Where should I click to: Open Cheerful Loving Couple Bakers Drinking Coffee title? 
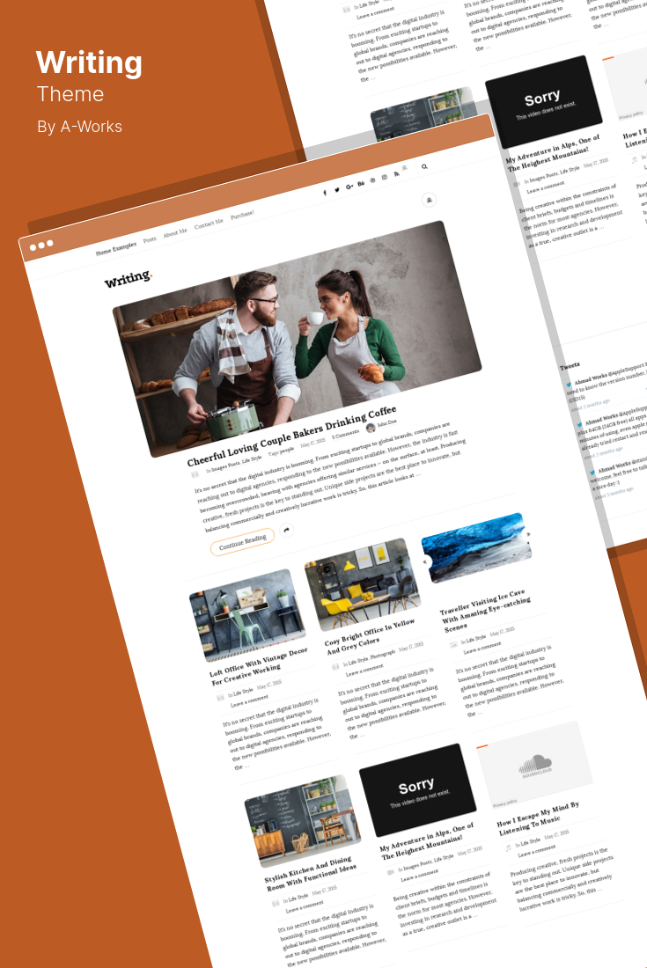(x=292, y=436)
